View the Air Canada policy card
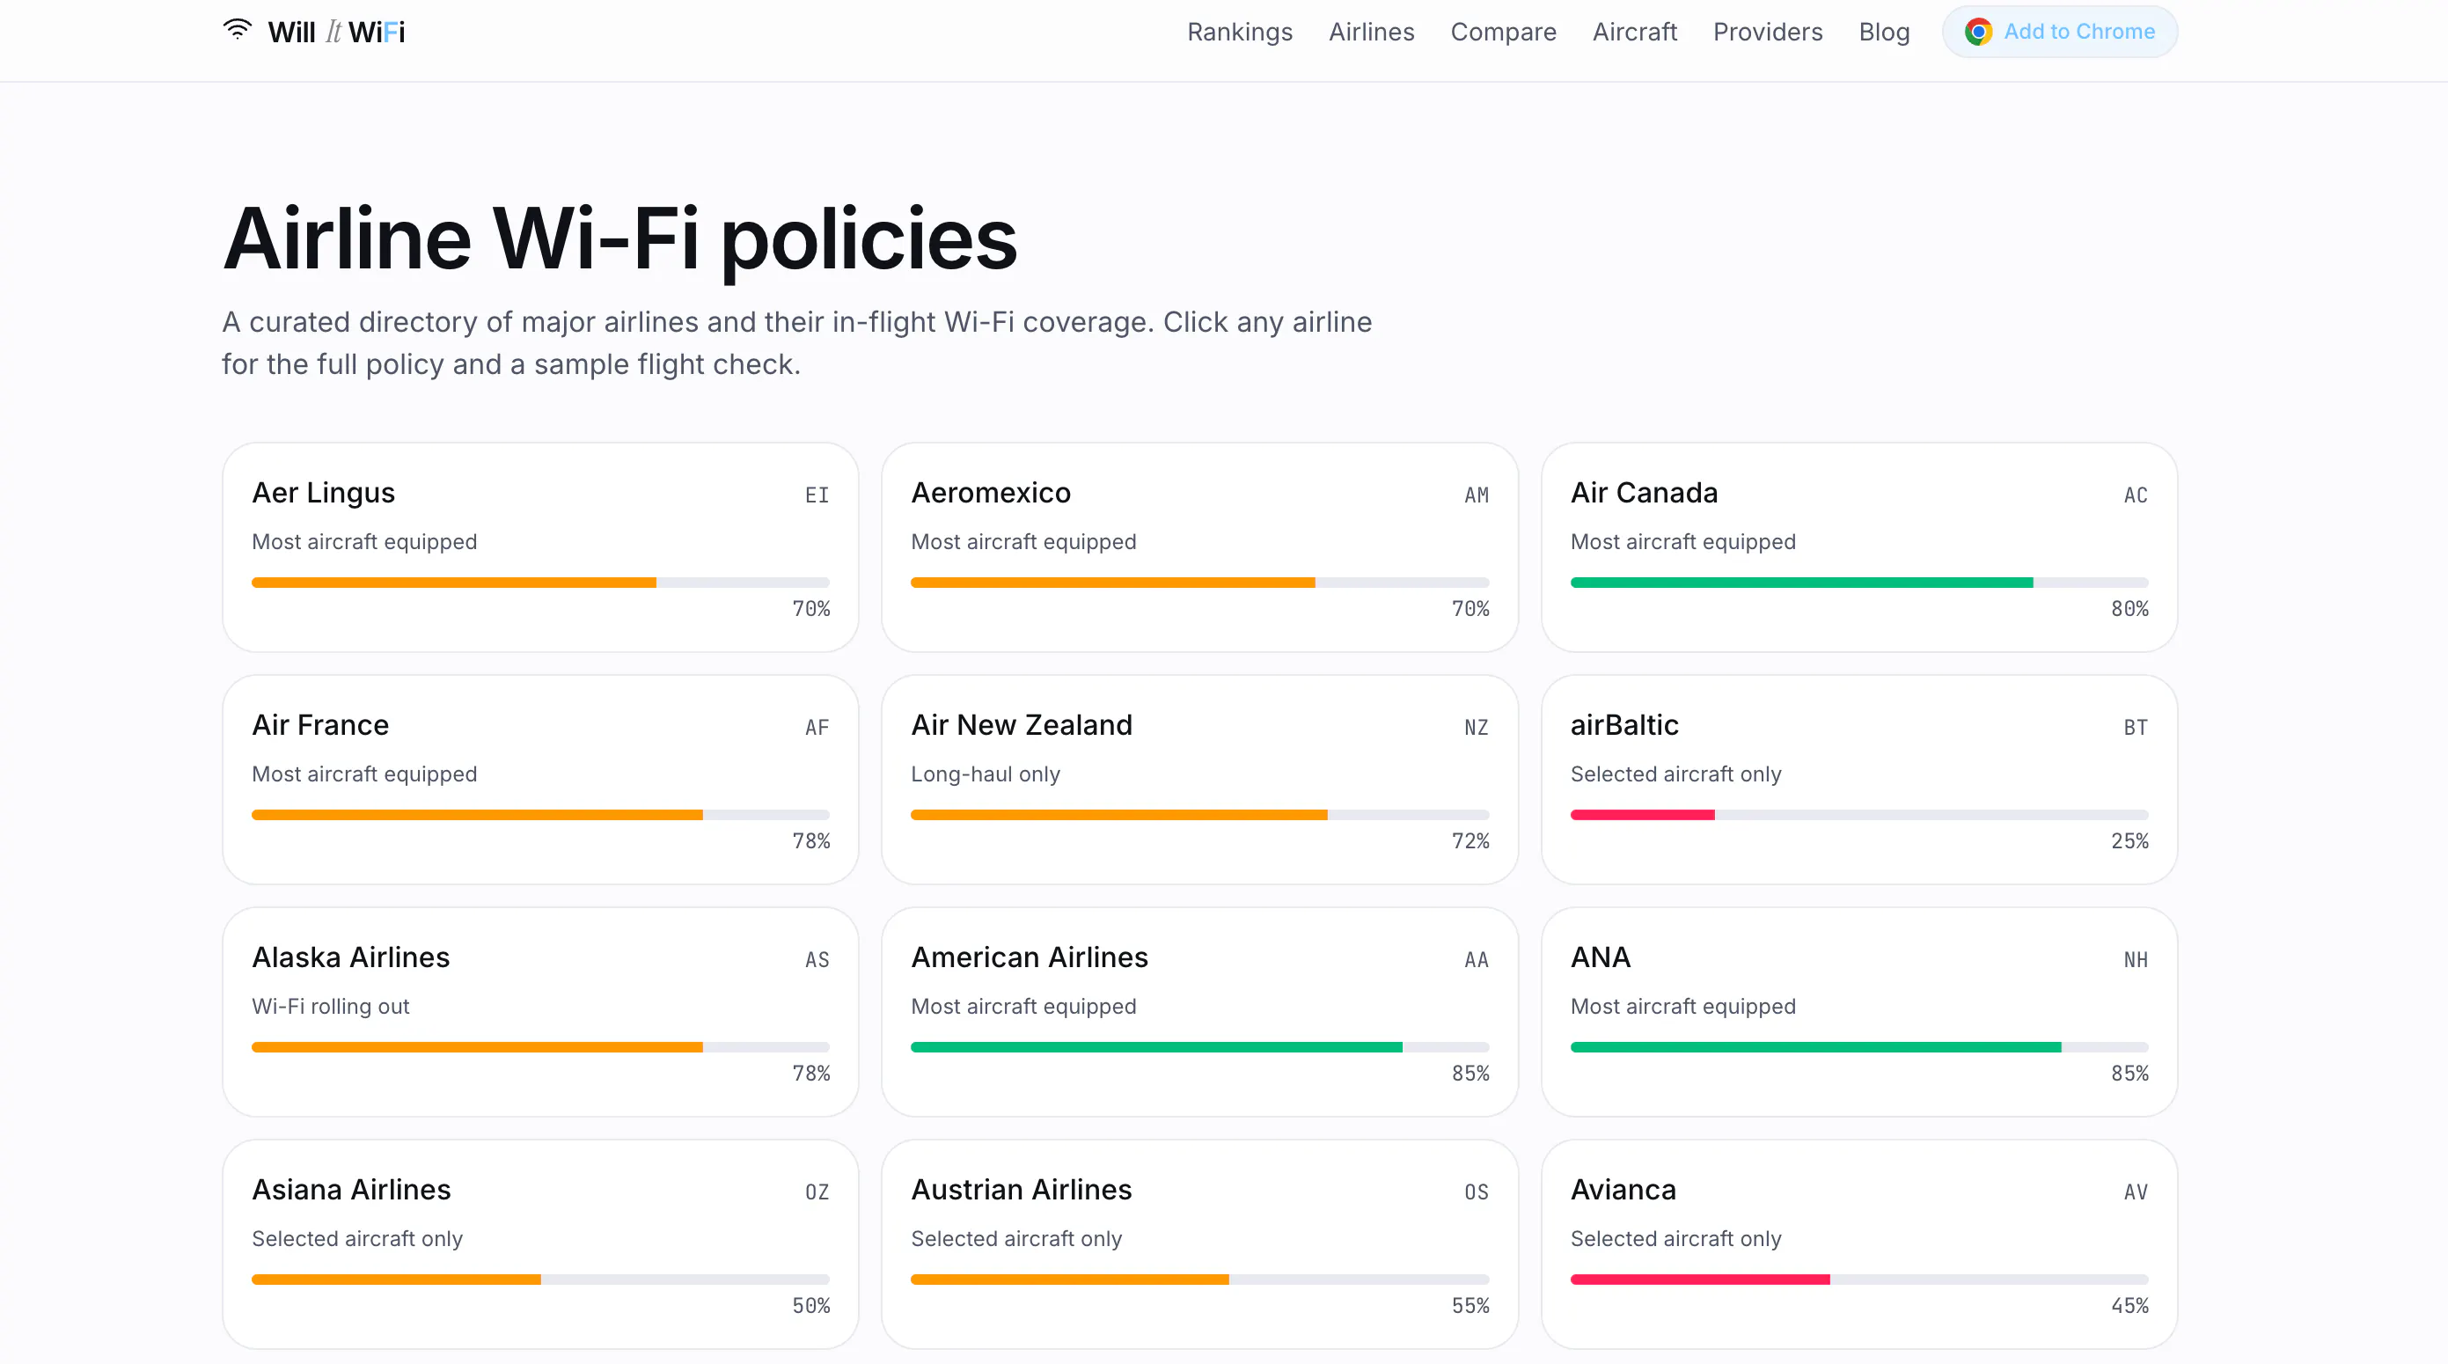2448x1364 pixels. 1858,547
